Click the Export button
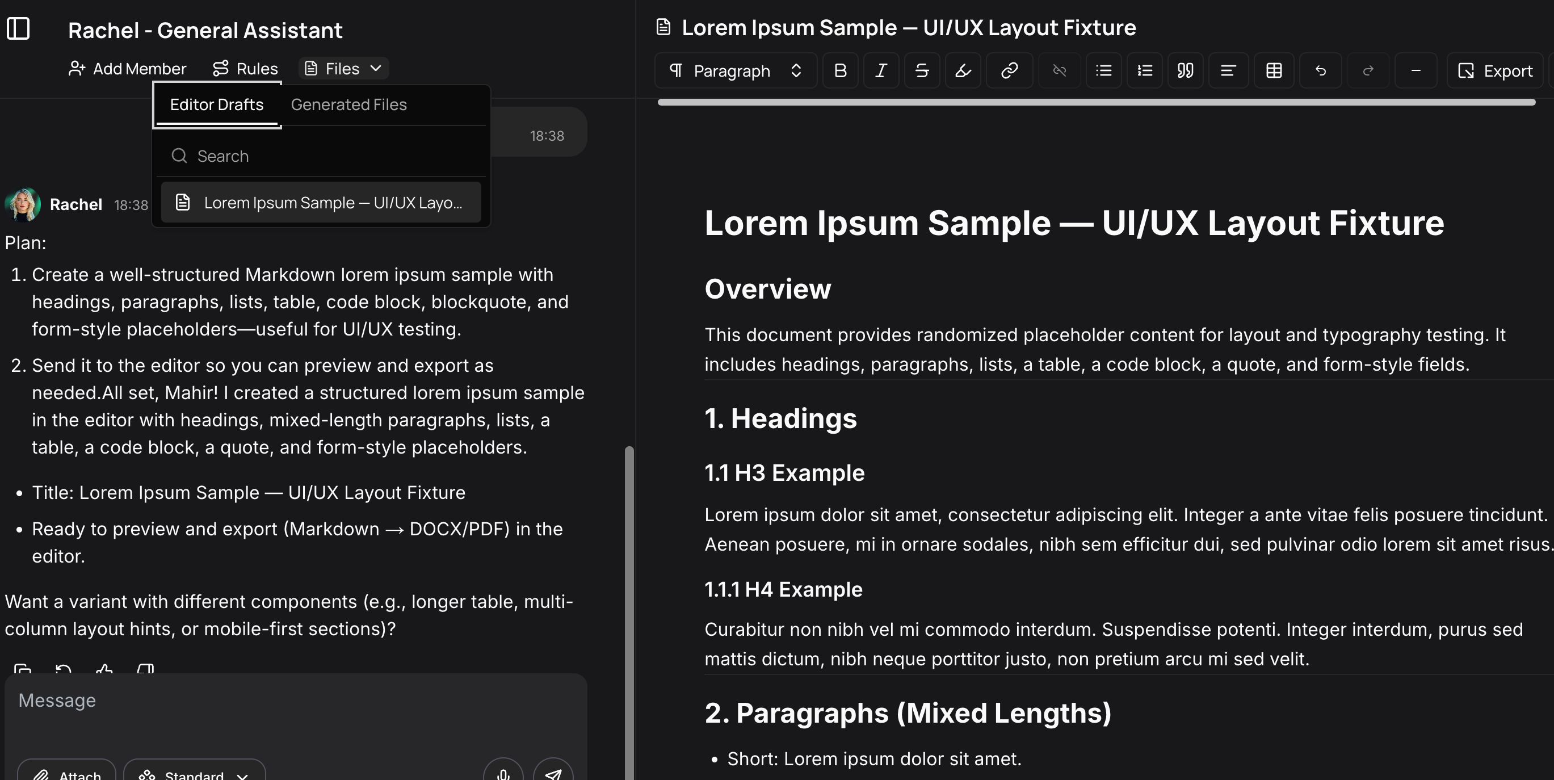 [x=1494, y=71]
